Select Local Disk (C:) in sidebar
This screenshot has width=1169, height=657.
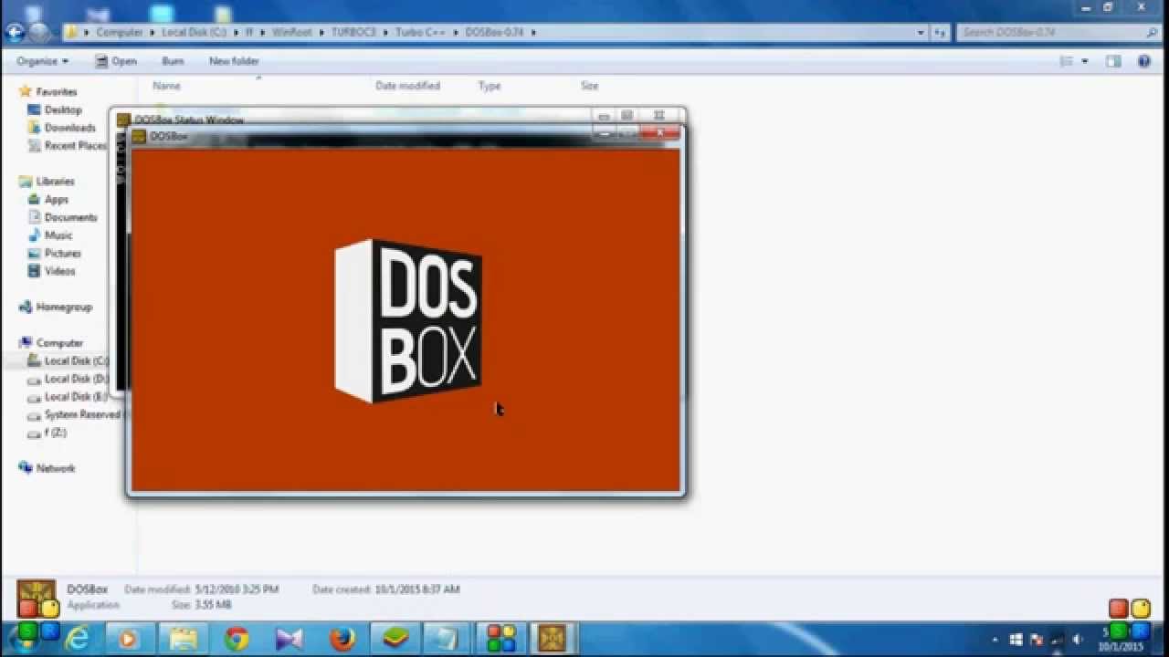click(x=76, y=361)
